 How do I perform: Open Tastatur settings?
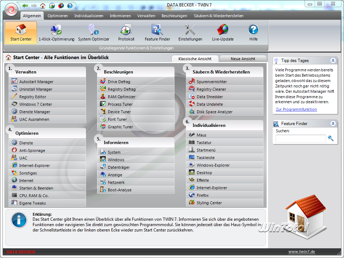pyautogui.click(x=225, y=142)
